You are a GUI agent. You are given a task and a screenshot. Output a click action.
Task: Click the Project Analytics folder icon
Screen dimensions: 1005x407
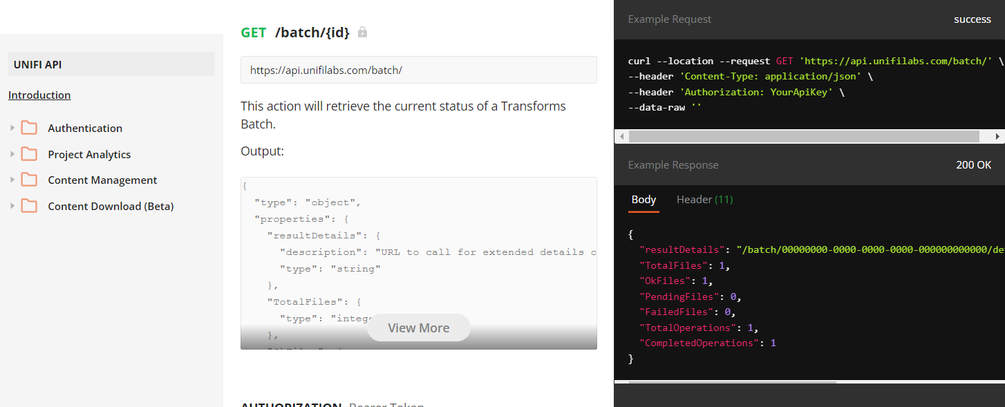pyautogui.click(x=29, y=154)
